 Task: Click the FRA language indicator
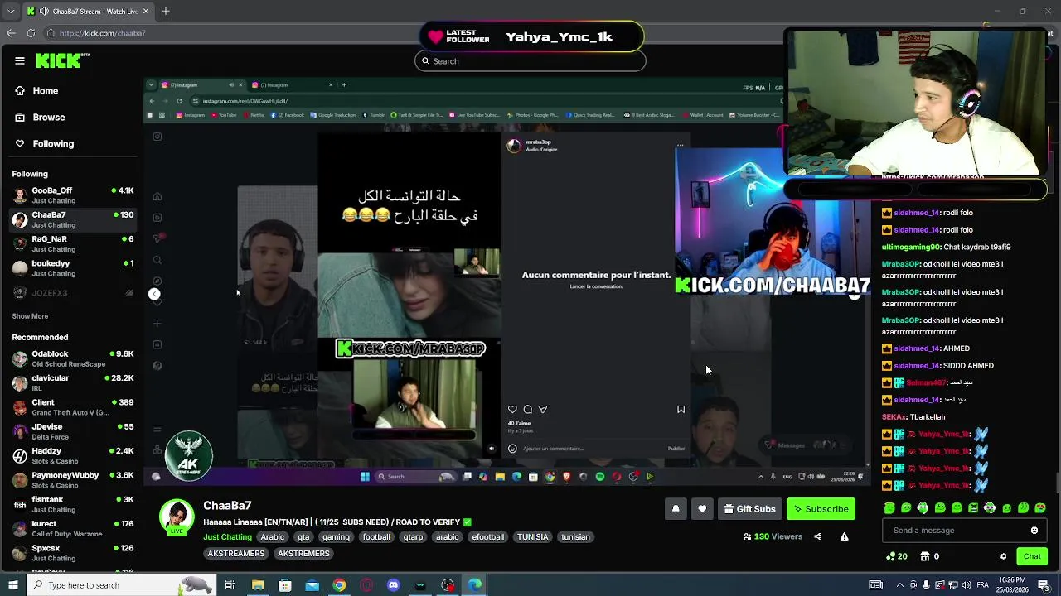tap(983, 585)
